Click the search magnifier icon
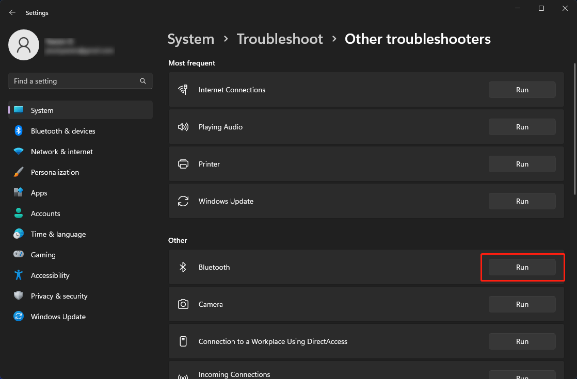Screen dimensions: 577x379 143,81
